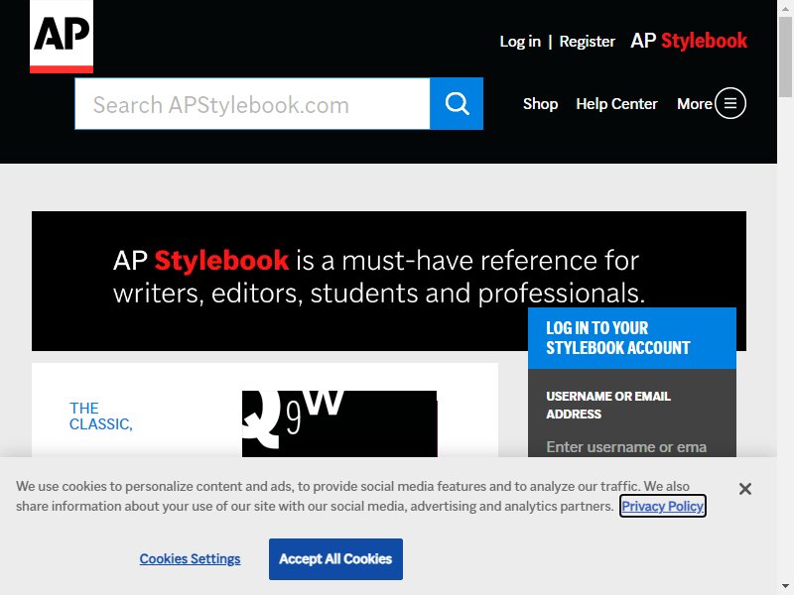Click the blue magnifier search button
The height and width of the screenshot is (595, 794).
click(x=457, y=104)
